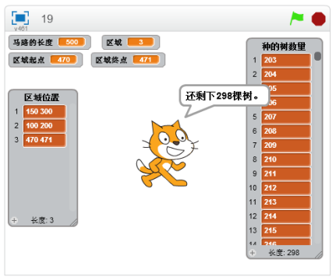The image size is (336, 280).
Task: Click the Scratch cat sprite
Action: [167, 153]
